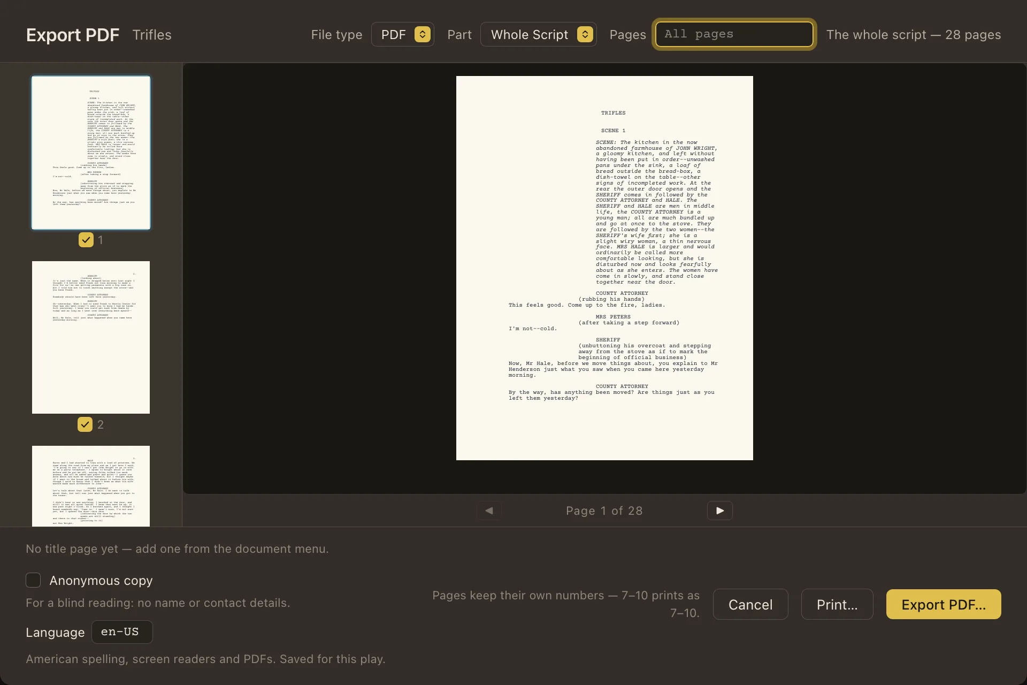1027x685 pixels.
Task: Go to previous page with left arrow
Action: [489, 511]
